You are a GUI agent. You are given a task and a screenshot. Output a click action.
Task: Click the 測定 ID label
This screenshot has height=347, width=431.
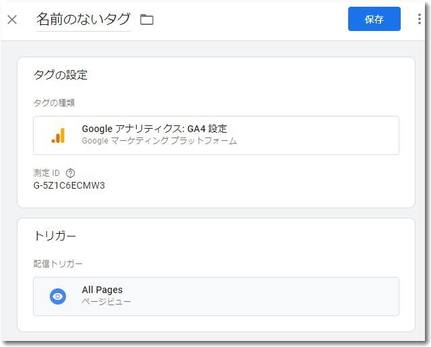tap(46, 173)
